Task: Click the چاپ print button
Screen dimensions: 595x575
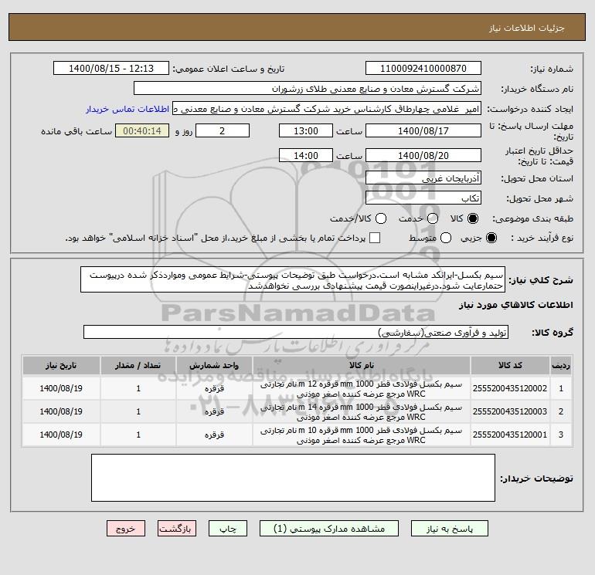Action: (228, 529)
